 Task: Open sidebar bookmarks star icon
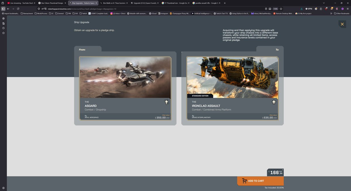tap(3, 33)
